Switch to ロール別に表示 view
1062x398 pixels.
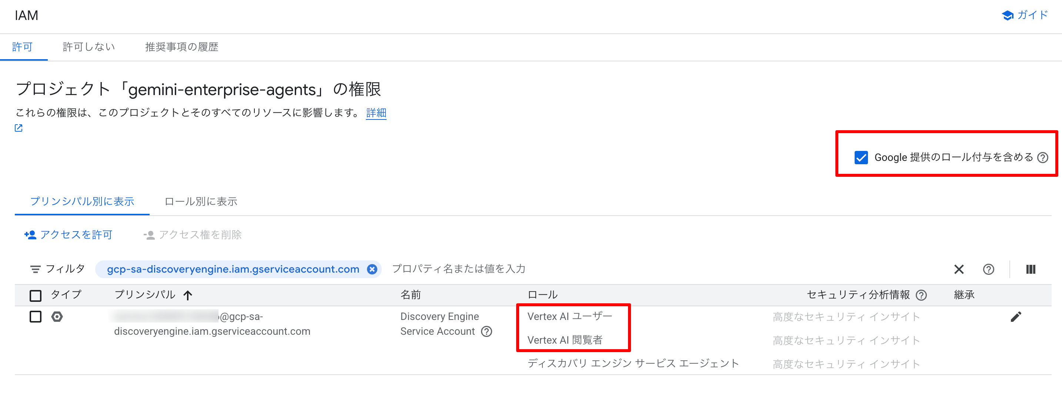201,202
